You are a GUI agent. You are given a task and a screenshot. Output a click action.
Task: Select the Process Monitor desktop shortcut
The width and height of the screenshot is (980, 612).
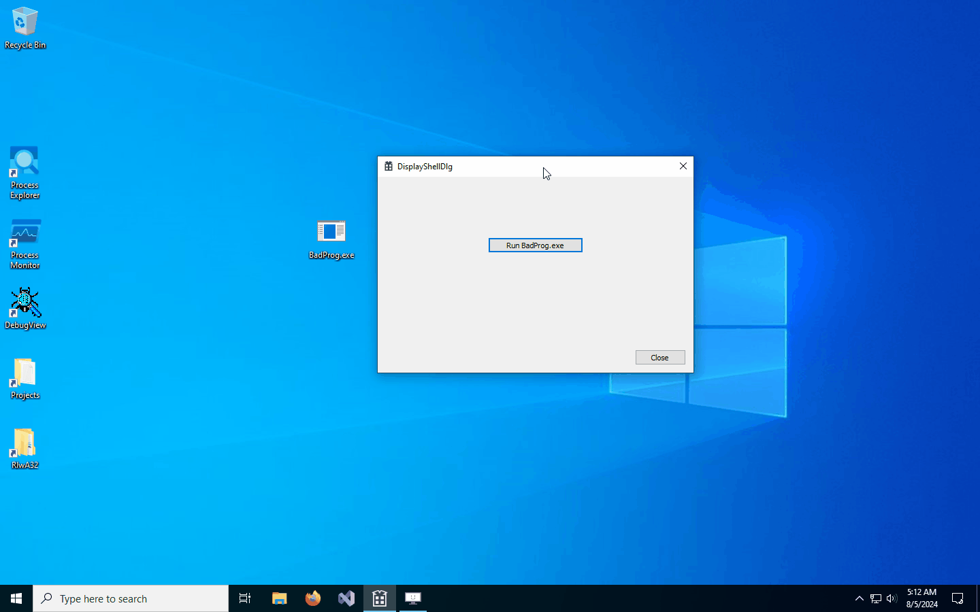click(25, 243)
